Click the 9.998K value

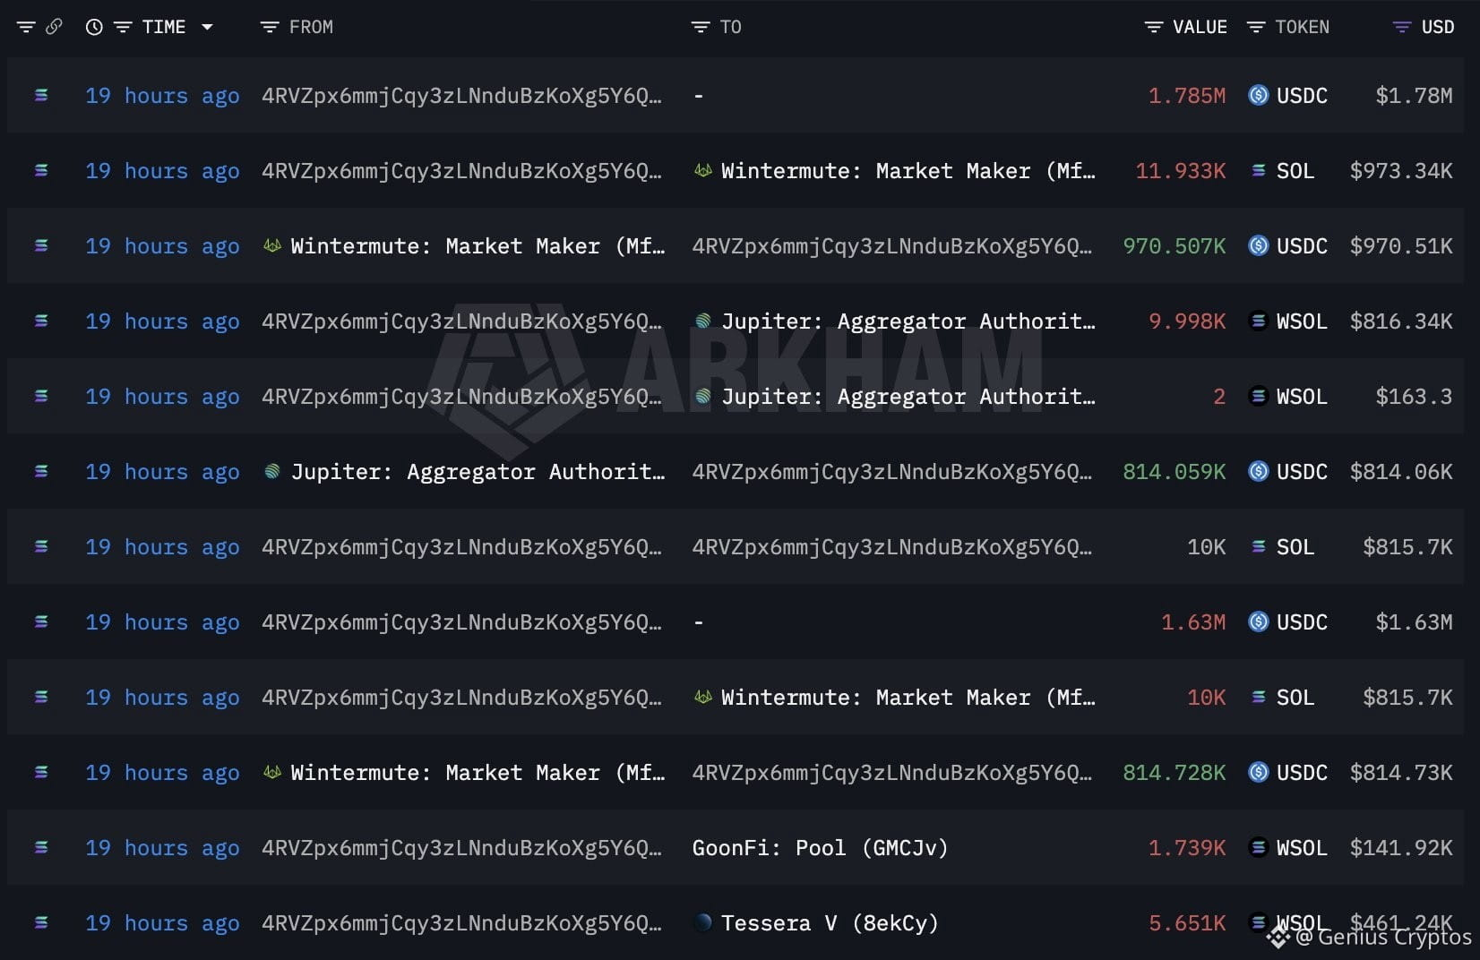tap(1187, 321)
